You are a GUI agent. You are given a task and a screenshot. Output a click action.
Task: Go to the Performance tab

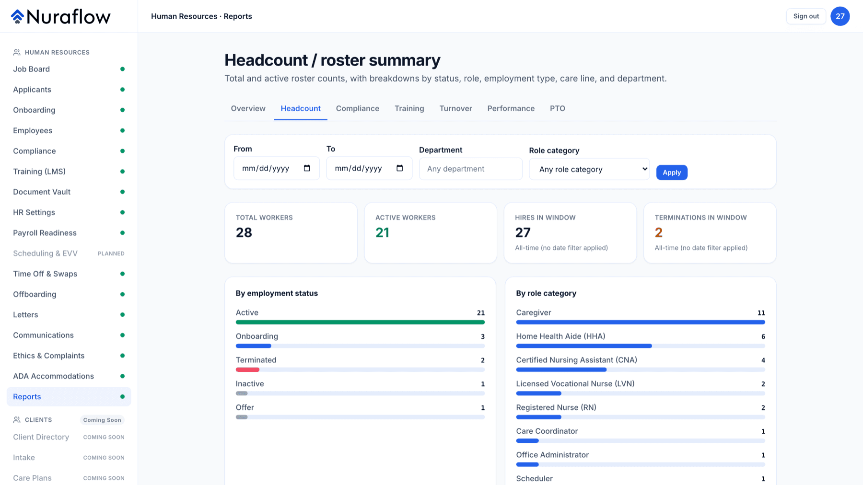pyautogui.click(x=511, y=108)
